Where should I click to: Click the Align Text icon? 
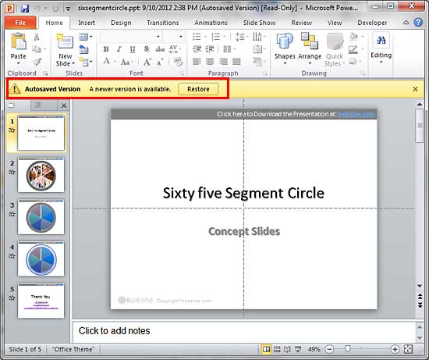coord(257,49)
